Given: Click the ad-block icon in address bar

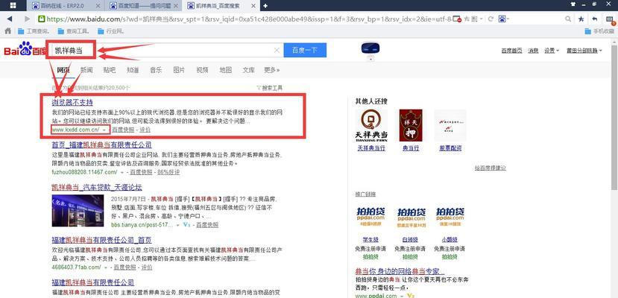Looking at the screenshot, I should coord(457,19).
